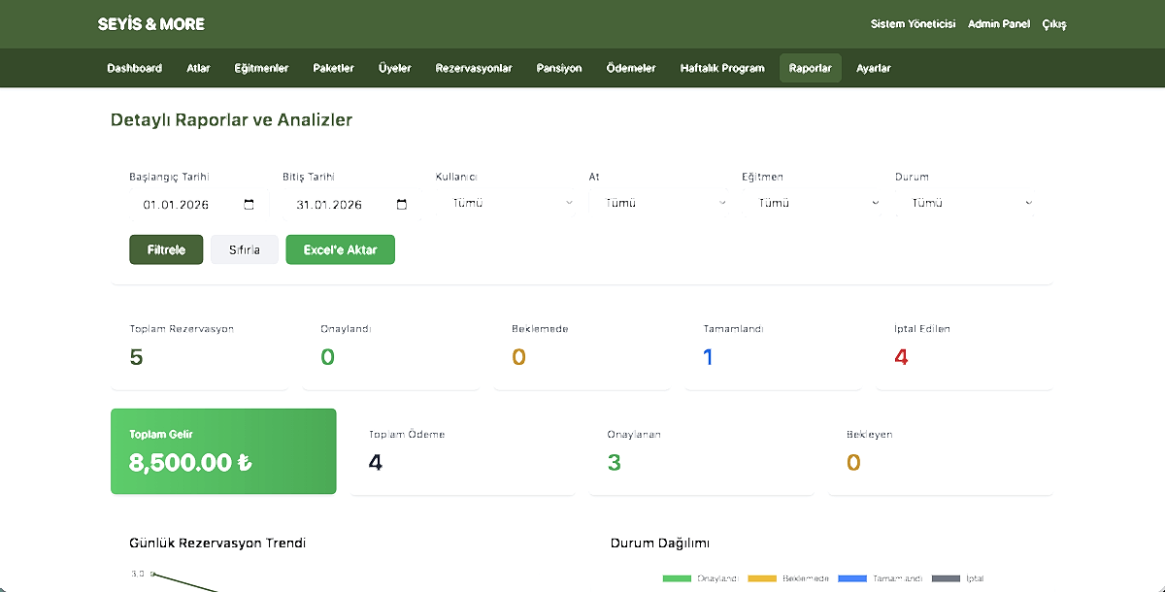Open calendar picker for Başlangıç Tarihi
Image resolution: width=1165 pixels, height=592 pixels.
250,205
